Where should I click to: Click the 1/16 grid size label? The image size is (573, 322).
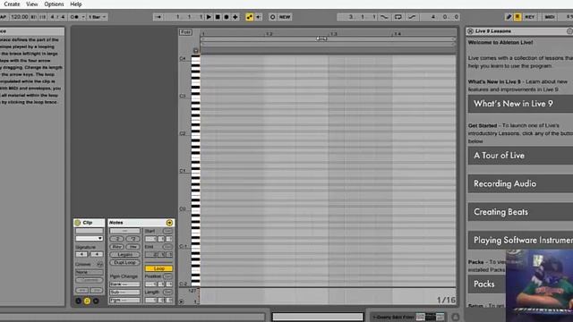tap(446, 300)
